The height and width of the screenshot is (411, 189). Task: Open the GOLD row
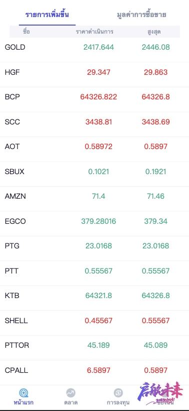pos(94,47)
